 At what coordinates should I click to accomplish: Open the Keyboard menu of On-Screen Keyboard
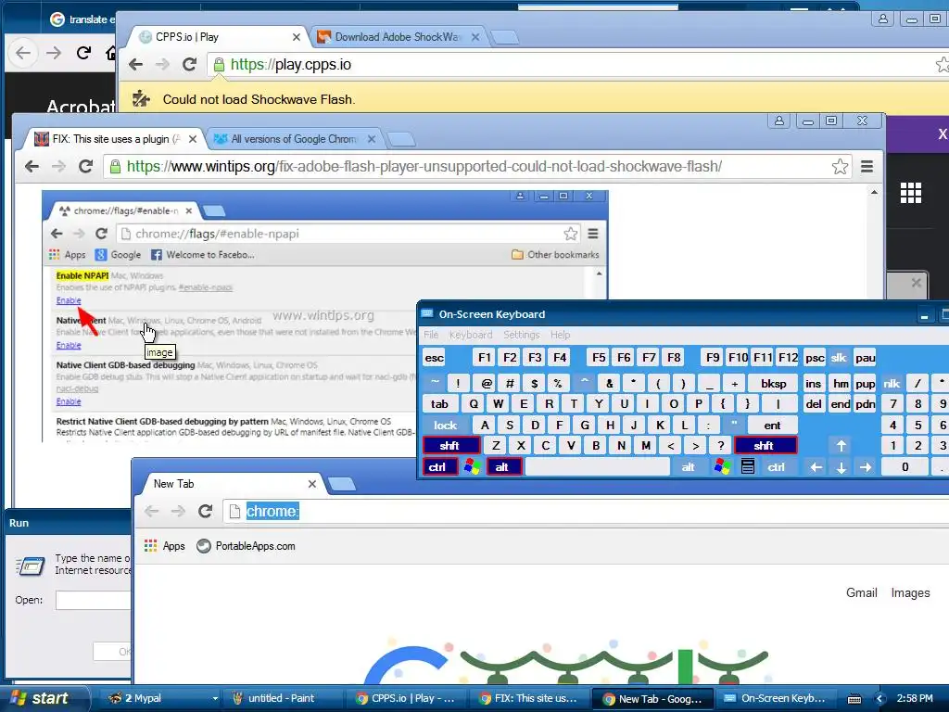[470, 335]
